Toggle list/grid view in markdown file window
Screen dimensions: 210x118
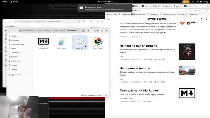click(95, 31)
